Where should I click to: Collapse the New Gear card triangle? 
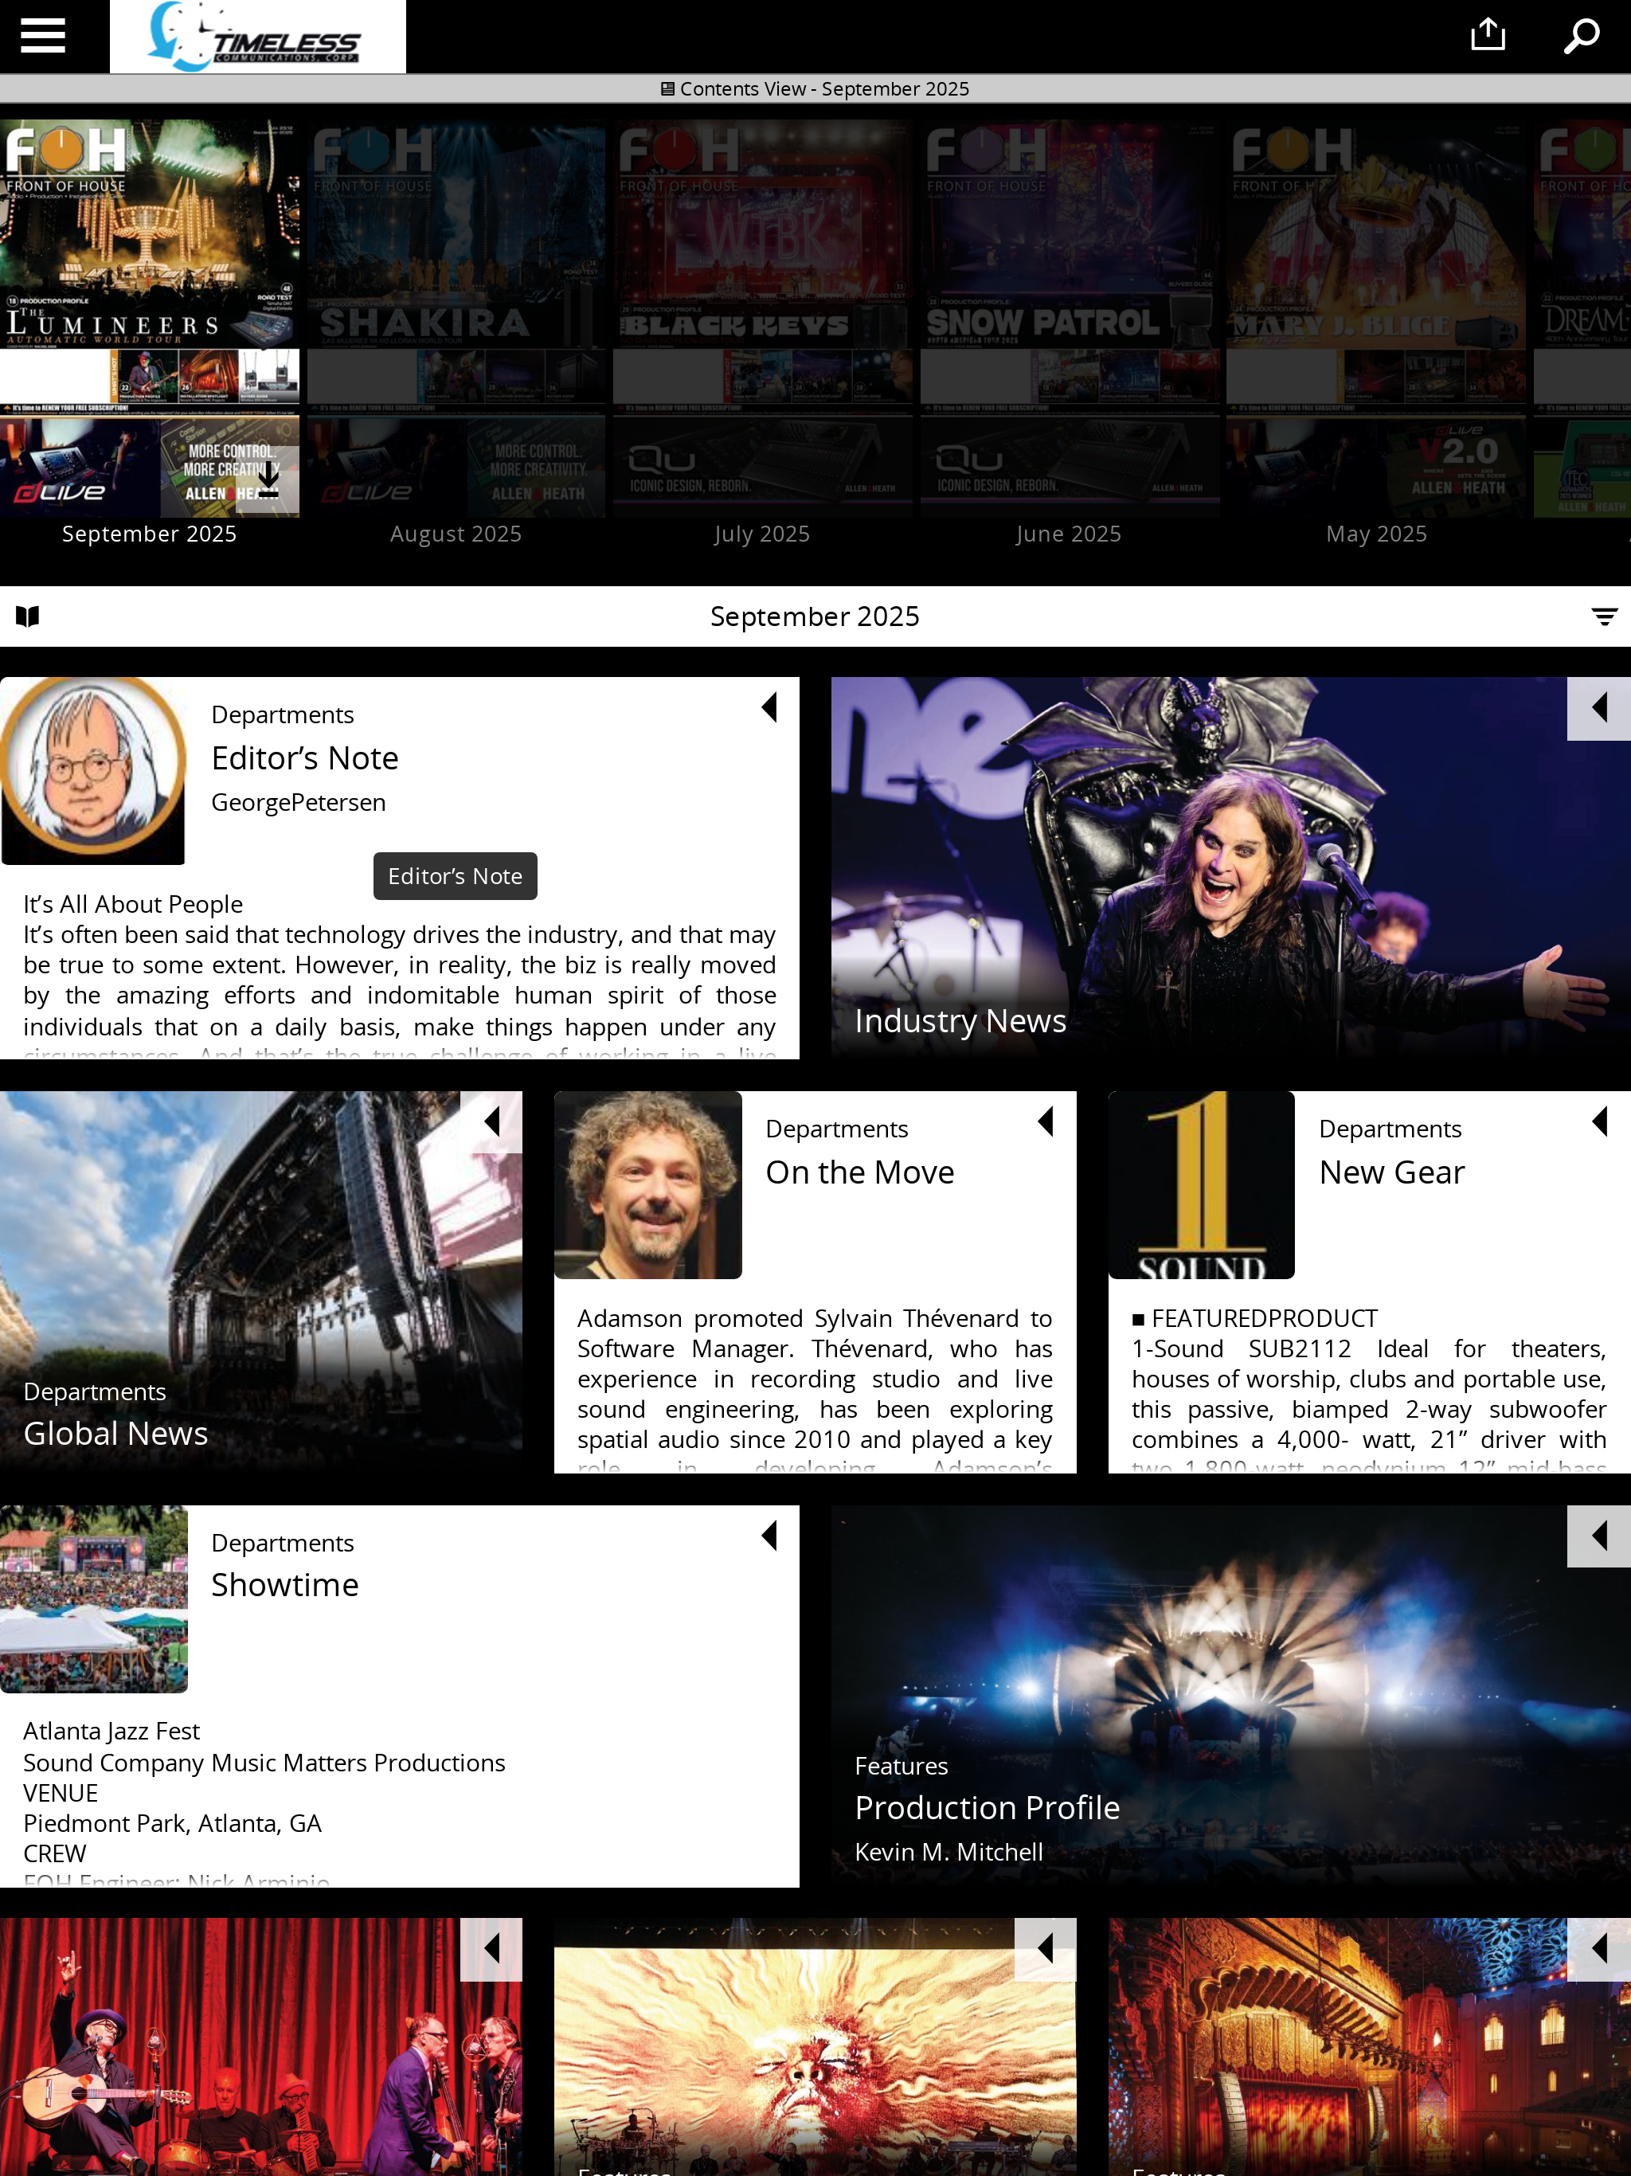[1599, 1121]
